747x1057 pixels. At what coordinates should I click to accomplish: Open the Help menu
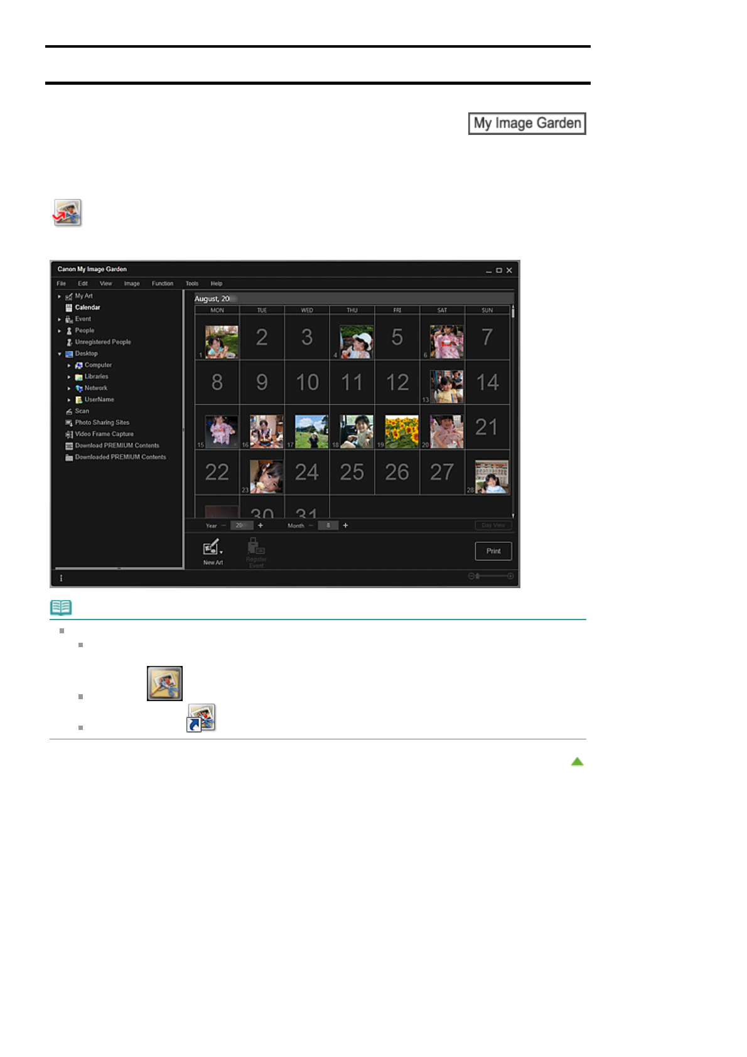(217, 284)
